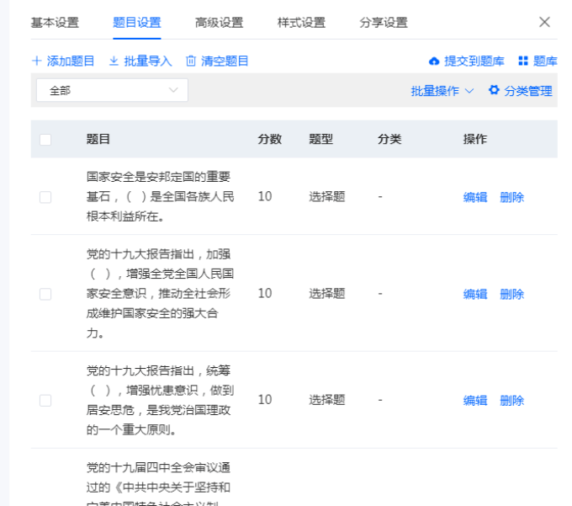
Task: Click 删除 for 加强( ) 增强全党 question
Action: click(511, 294)
